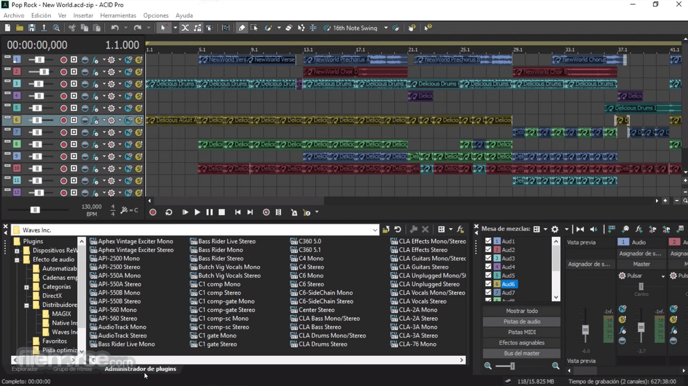Image resolution: width=688 pixels, height=386 pixels.
Task: Click the Mostrar todo button
Action: coord(522,311)
